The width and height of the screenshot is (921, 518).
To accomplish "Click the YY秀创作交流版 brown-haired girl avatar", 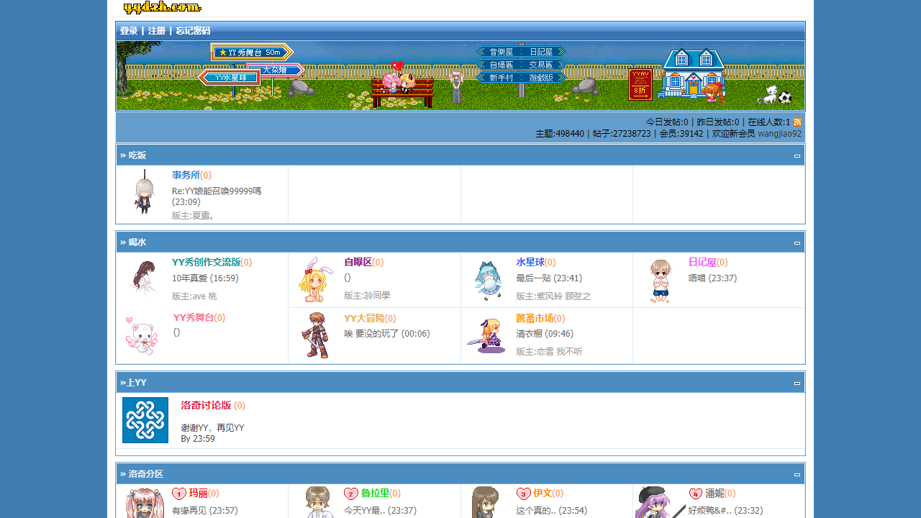I will [x=142, y=279].
